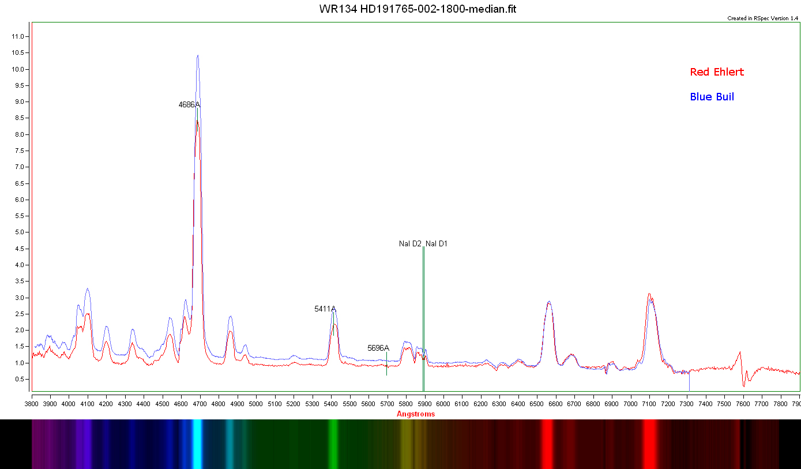Click the Red Ehlert legend entry
The width and height of the screenshot is (801, 469).
[717, 72]
